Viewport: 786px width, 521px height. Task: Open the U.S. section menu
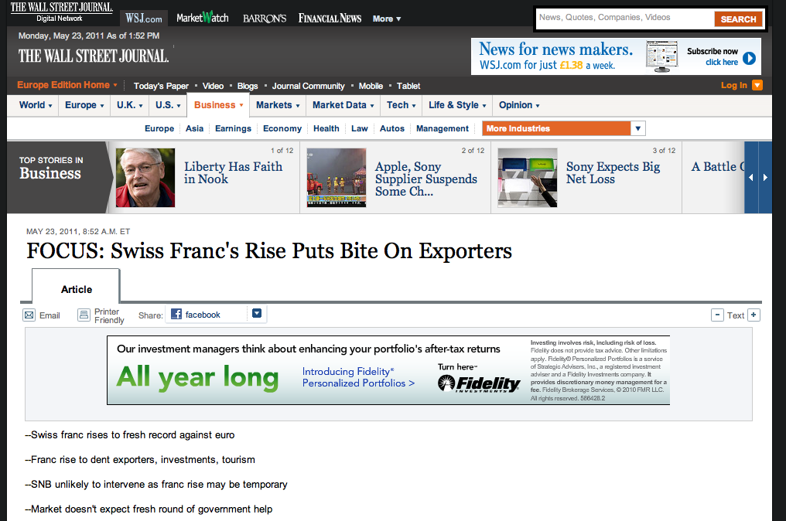(168, 105)
